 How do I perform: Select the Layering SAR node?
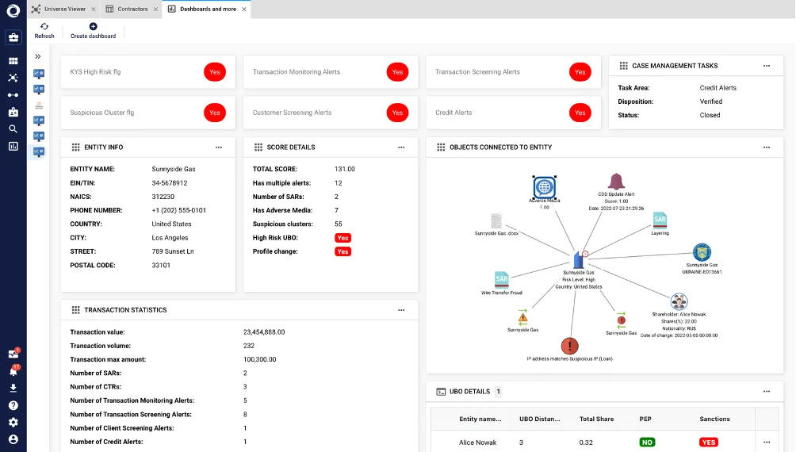(x=660, y=221)
